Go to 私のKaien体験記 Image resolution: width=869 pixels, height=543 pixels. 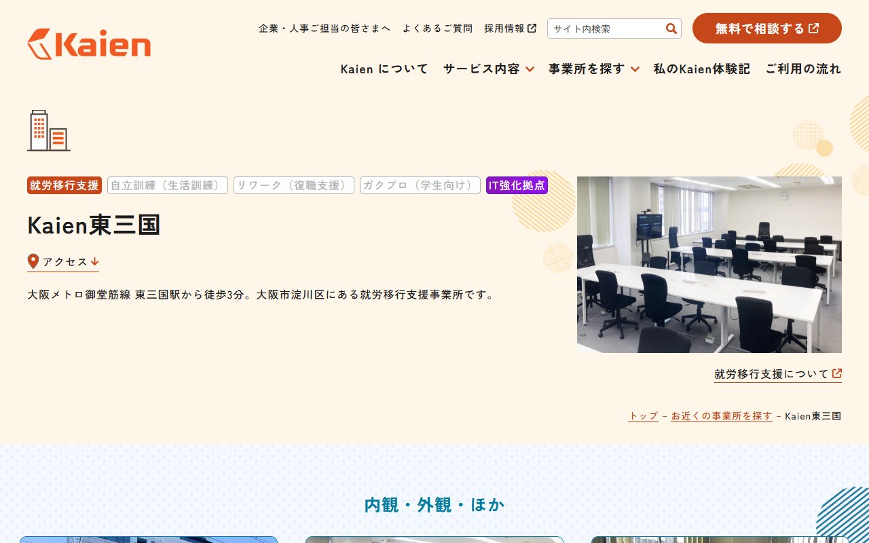pos(702,69)
